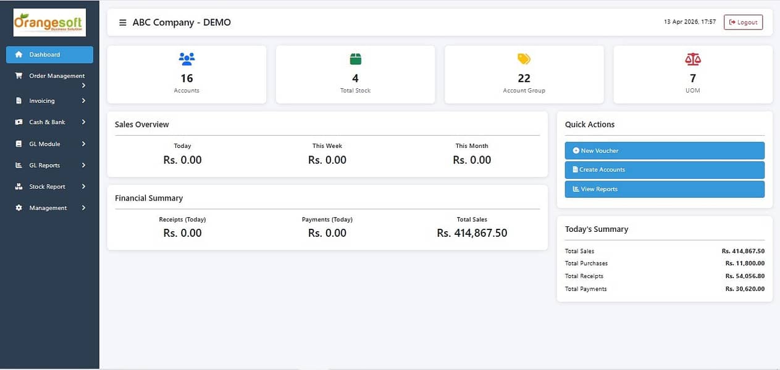Click the green box icon for Total Stock
The image size is (780, 370).
[355, 59]
